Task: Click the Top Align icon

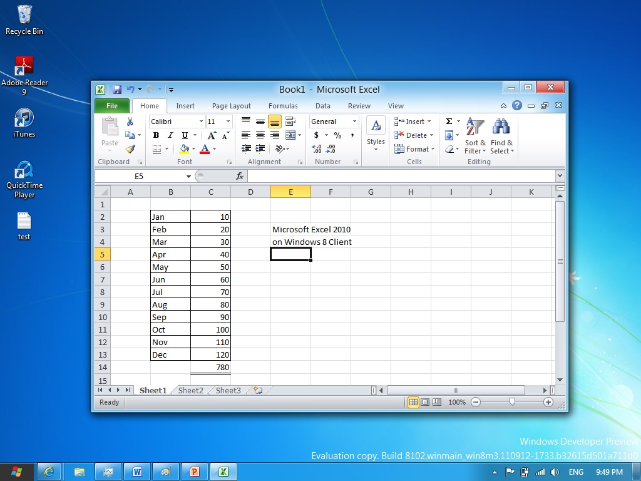Action: (x=245, y=121)
